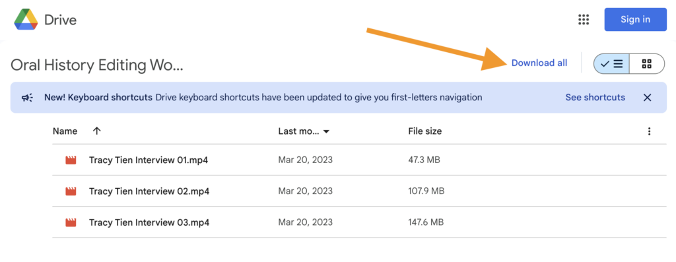This screenshot has width=676, height=262.
Task: Open the three-dot more options menu
Action: pos(650,131)
